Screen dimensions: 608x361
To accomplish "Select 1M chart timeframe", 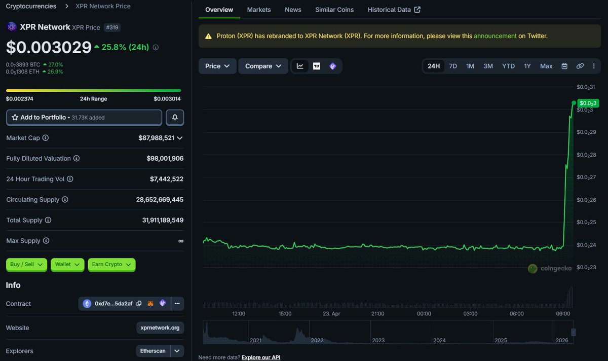I will (x=470, y=66).
